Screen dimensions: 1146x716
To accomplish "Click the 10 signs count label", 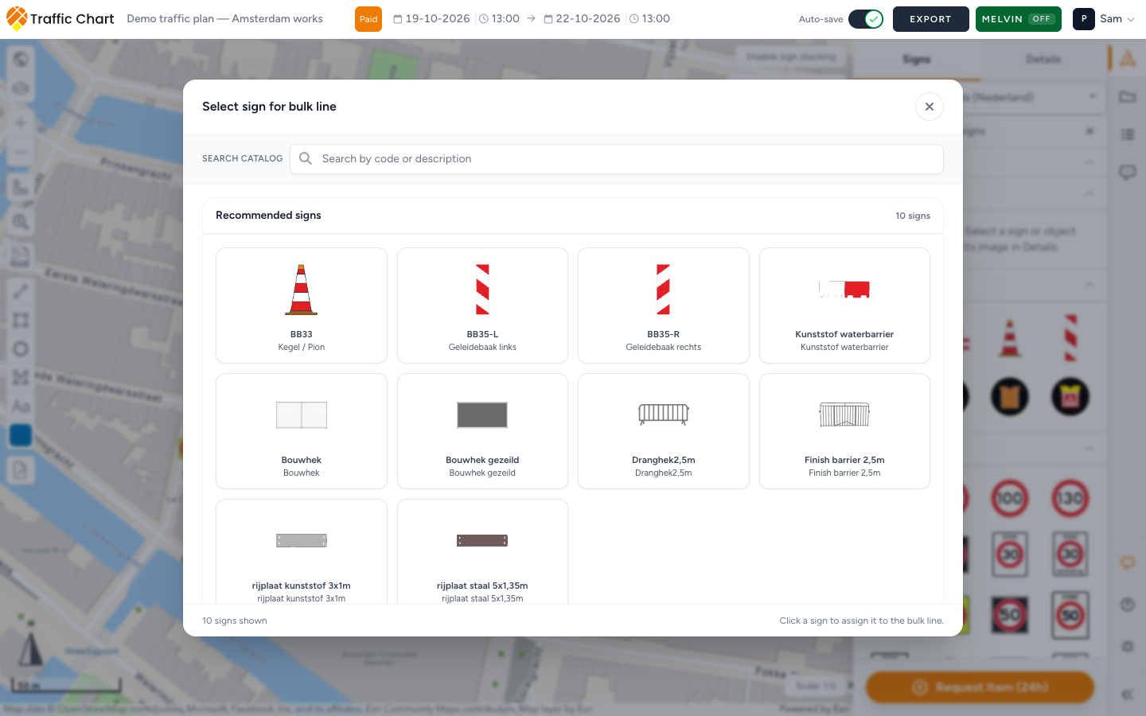I will point(913,216).
